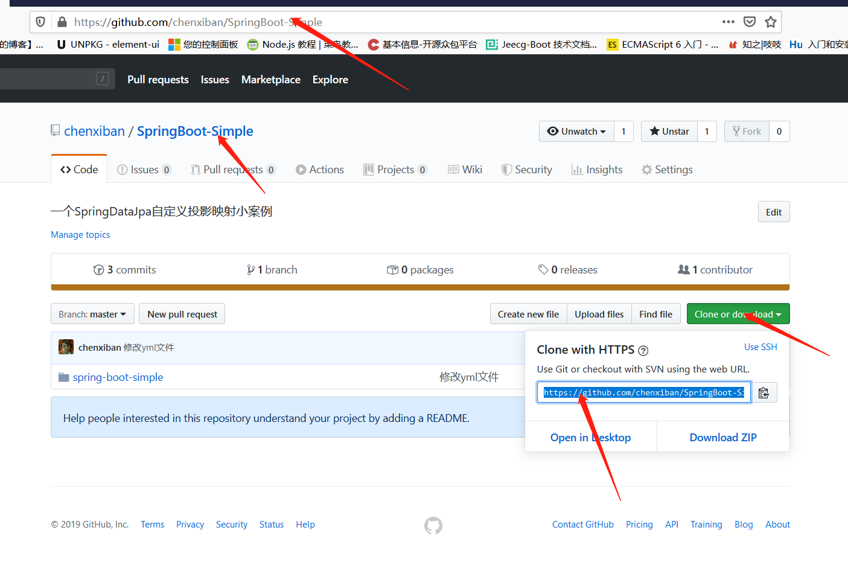Toggle the Clone or download dropdown

pos(738,314)
